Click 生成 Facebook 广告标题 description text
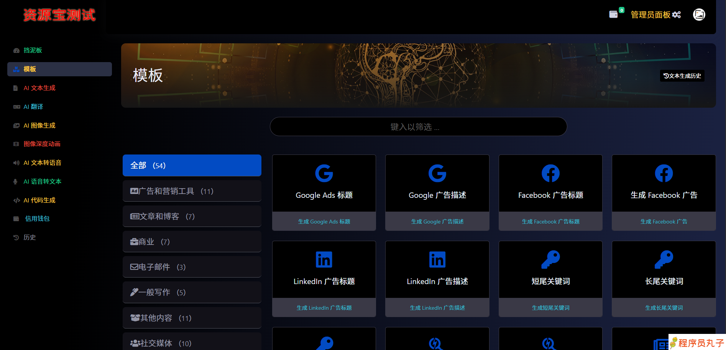 (550, 222)
